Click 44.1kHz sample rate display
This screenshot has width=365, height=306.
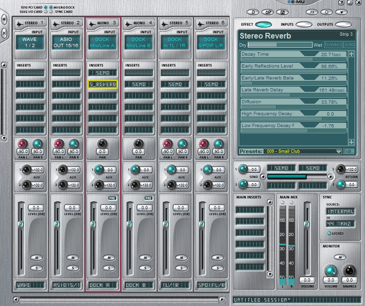340,224
